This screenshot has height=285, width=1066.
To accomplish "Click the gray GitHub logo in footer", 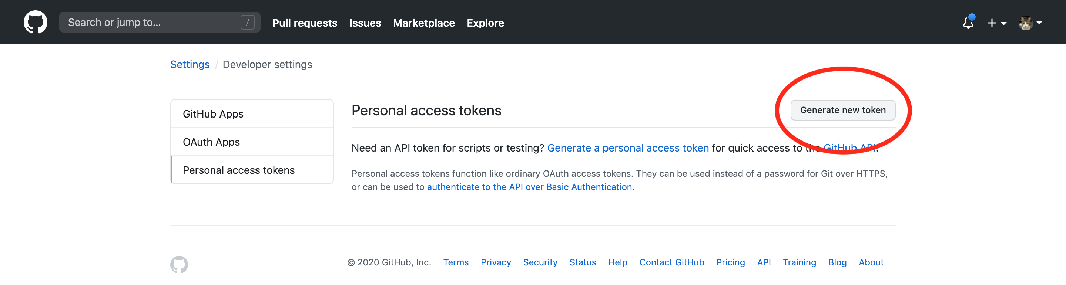I will coord(179,264).
